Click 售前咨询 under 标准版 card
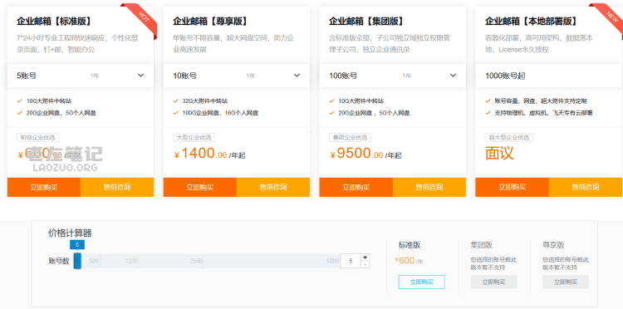 point(117,187)
